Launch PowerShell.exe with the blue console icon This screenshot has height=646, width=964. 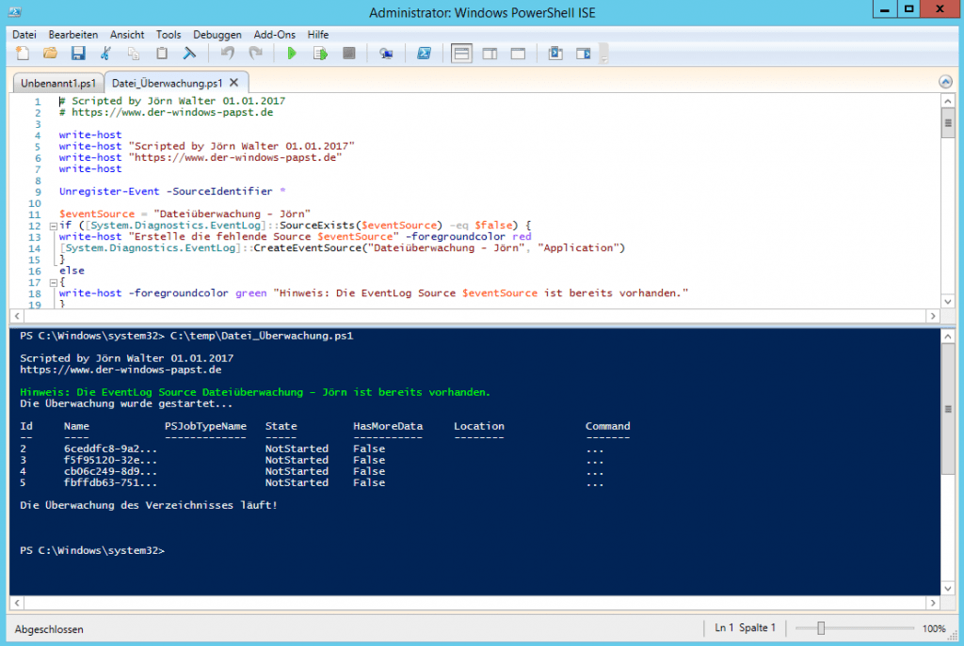424,54
